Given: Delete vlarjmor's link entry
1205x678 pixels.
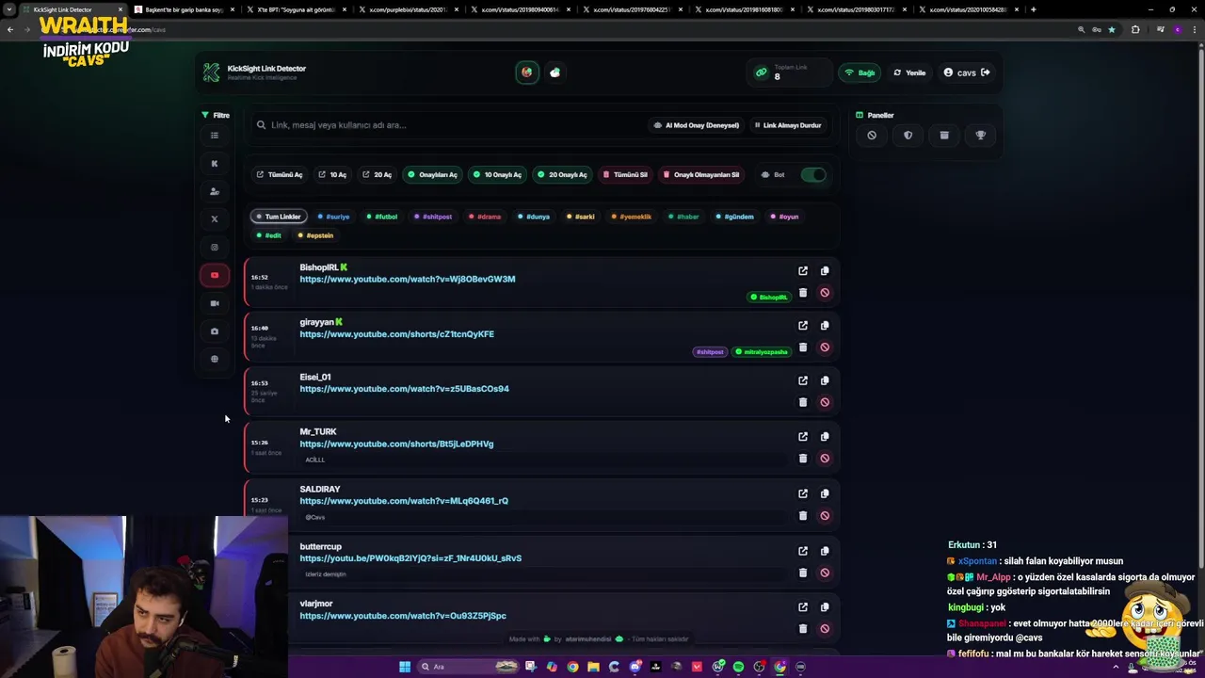Looking at the screenshot, I should pos(803,629).
